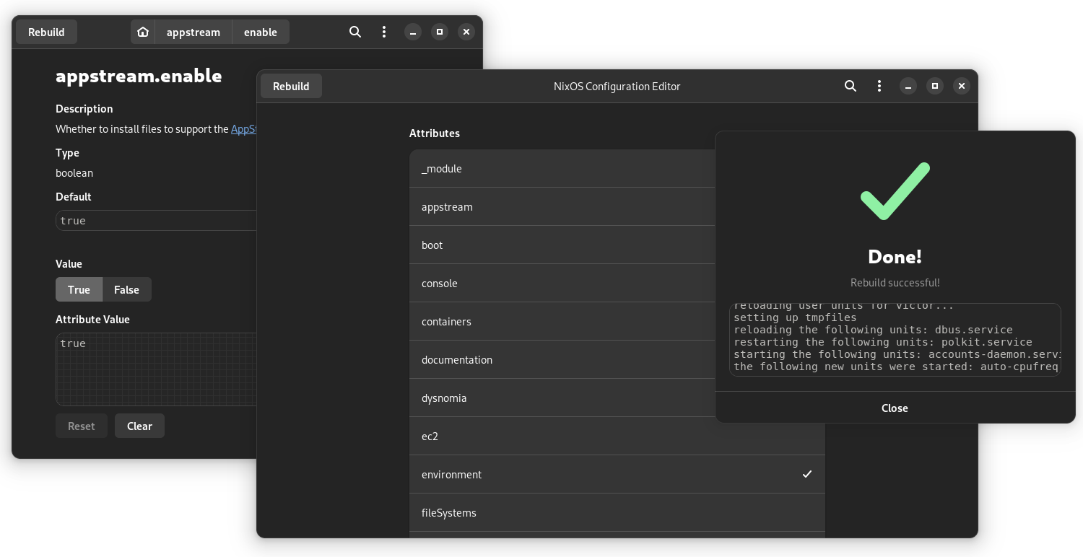
Task: Click the 'Done!' heading in the dialog
Action: (x=895, y=257)
